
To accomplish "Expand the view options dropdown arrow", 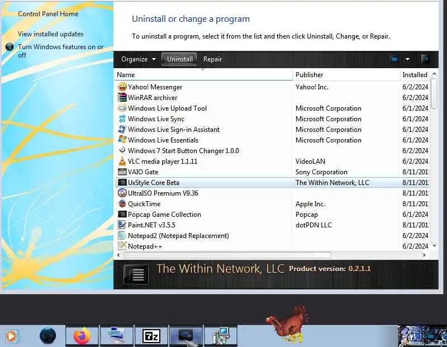I will point(408,59).
